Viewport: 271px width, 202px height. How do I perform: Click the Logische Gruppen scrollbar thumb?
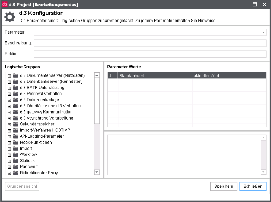(x=97, y=101)
